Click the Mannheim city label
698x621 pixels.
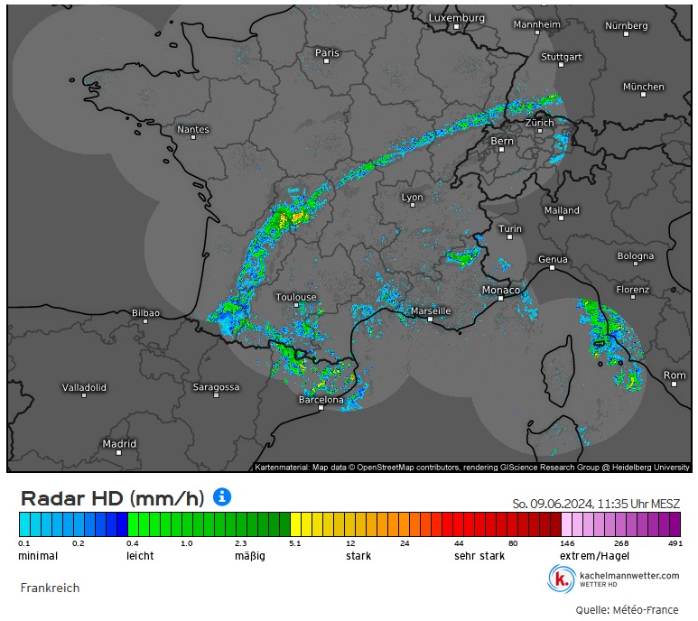pyautogui.click(x=537, y=24)
